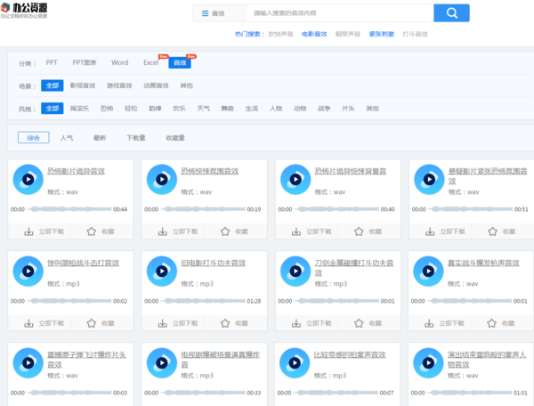Filter style by 恐怖
534x406 pixels.
107,109
